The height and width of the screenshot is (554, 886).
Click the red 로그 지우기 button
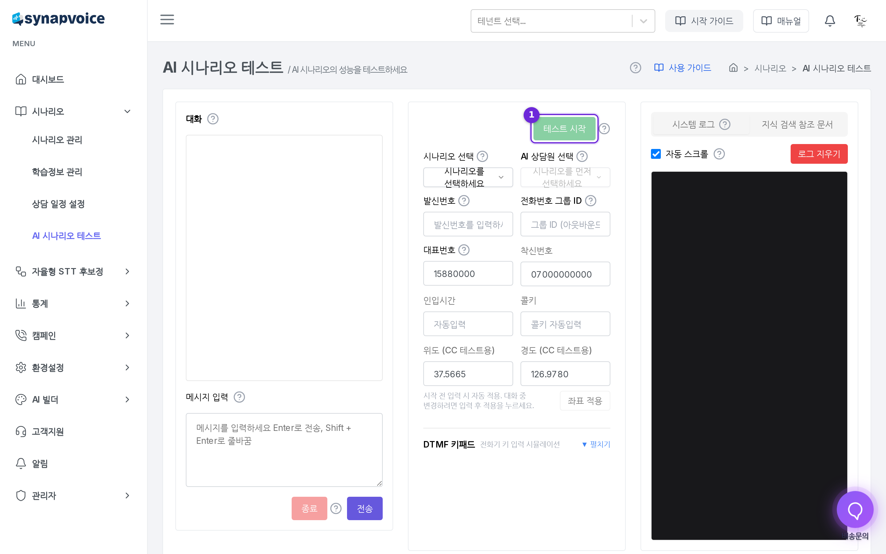coord(819,154)
